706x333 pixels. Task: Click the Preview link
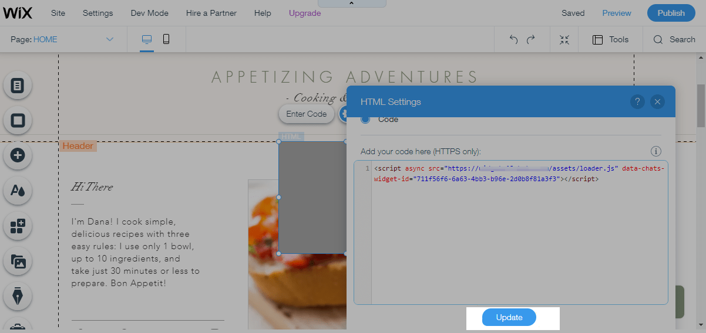pyautogui.click(x=617, y=13)
